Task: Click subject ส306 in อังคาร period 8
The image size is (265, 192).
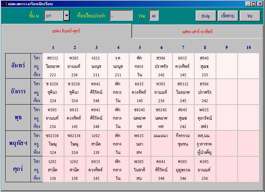Action: 204,84
